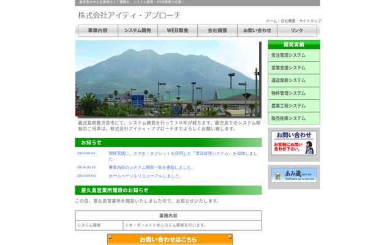Open the 事業内容のシステム開発一覧 update news link
This screenshot has width=392, height=245.
(151, 167)
